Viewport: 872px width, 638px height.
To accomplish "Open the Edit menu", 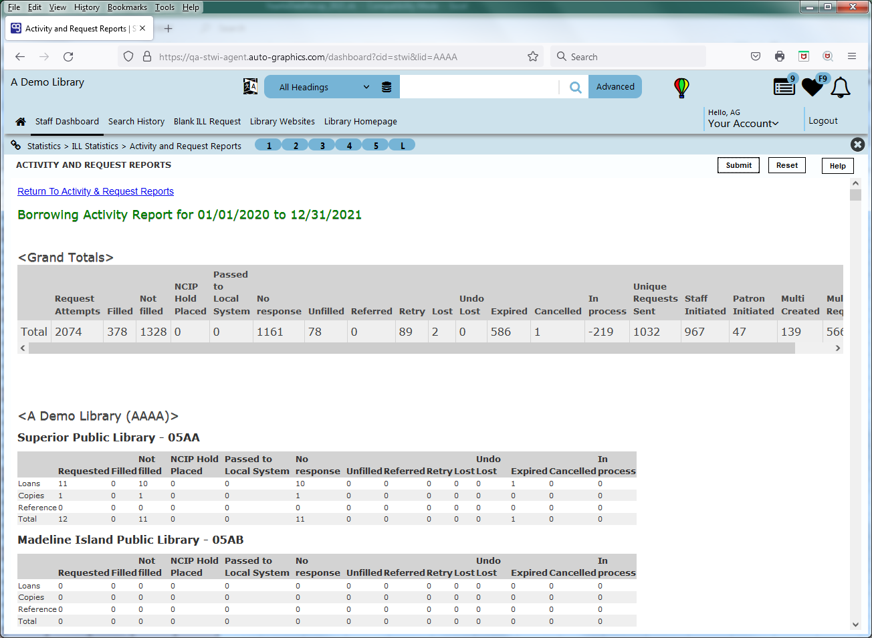I will [x=35, y=7].
